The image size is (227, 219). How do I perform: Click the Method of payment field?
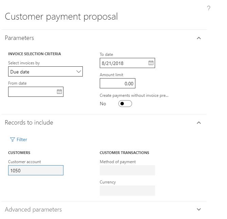127,170
